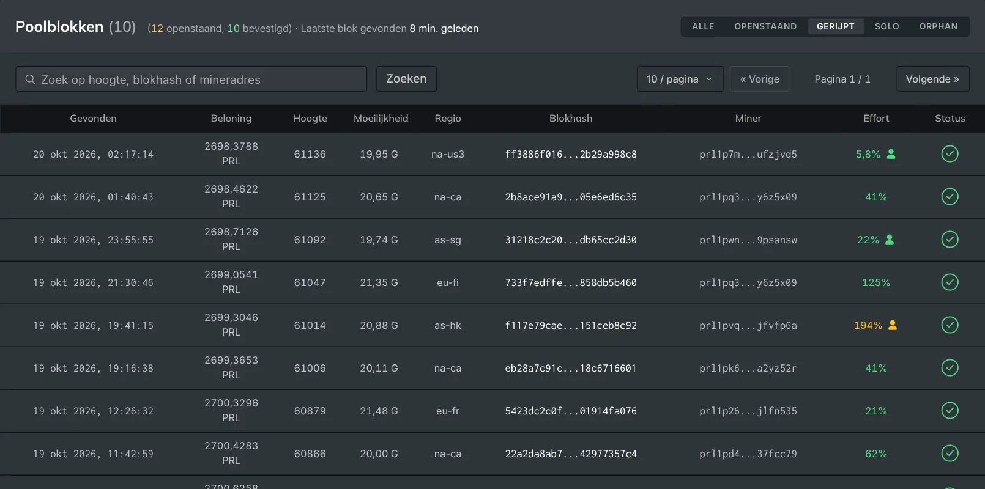The image size is (985, 489).
Task: Focus the block search input field
Action: tap(191, 79)
